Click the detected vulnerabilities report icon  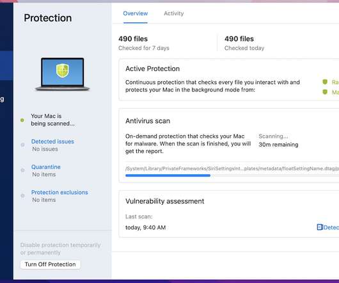point(320,227)
